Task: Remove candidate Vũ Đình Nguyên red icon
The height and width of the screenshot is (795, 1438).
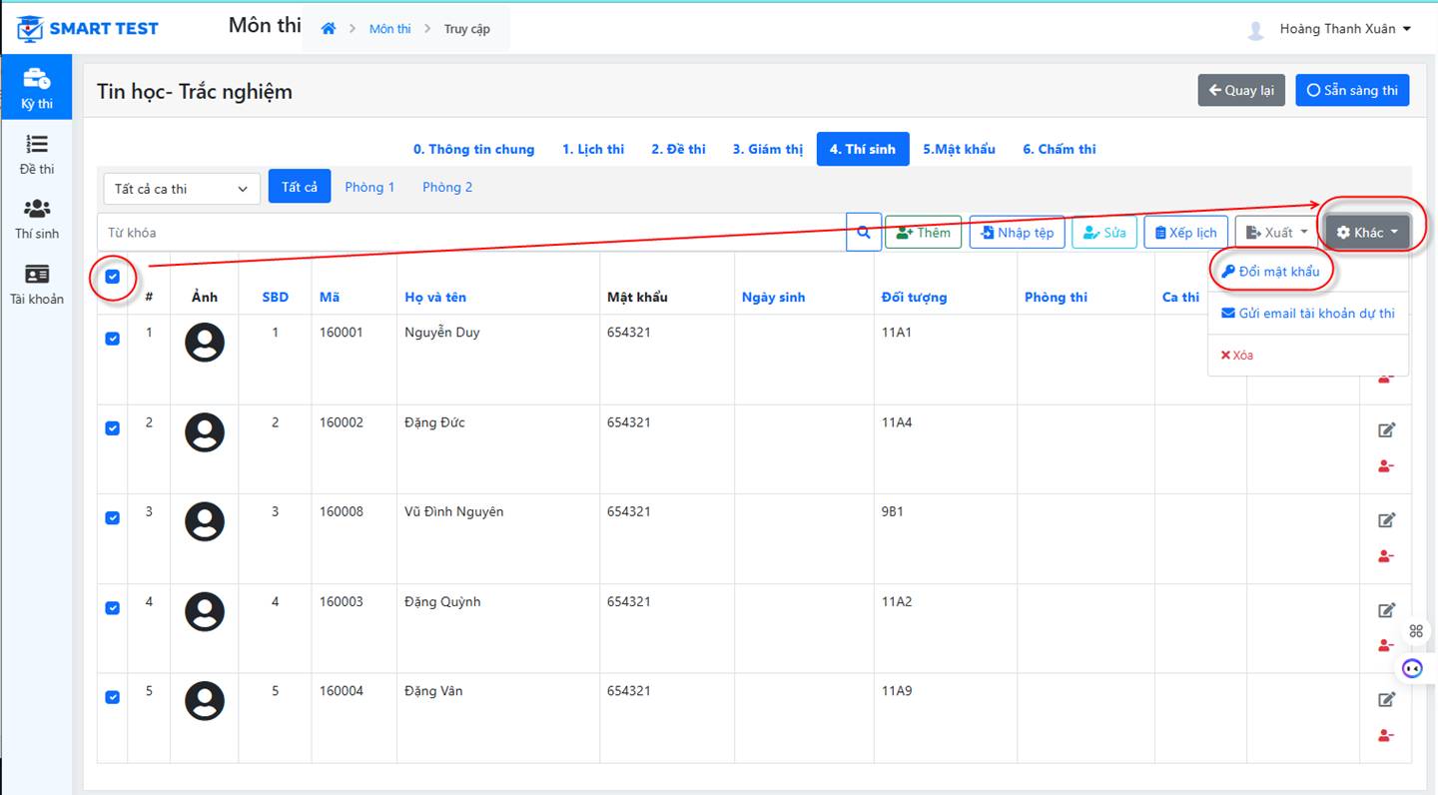Action: click(x=1386, y=556)
